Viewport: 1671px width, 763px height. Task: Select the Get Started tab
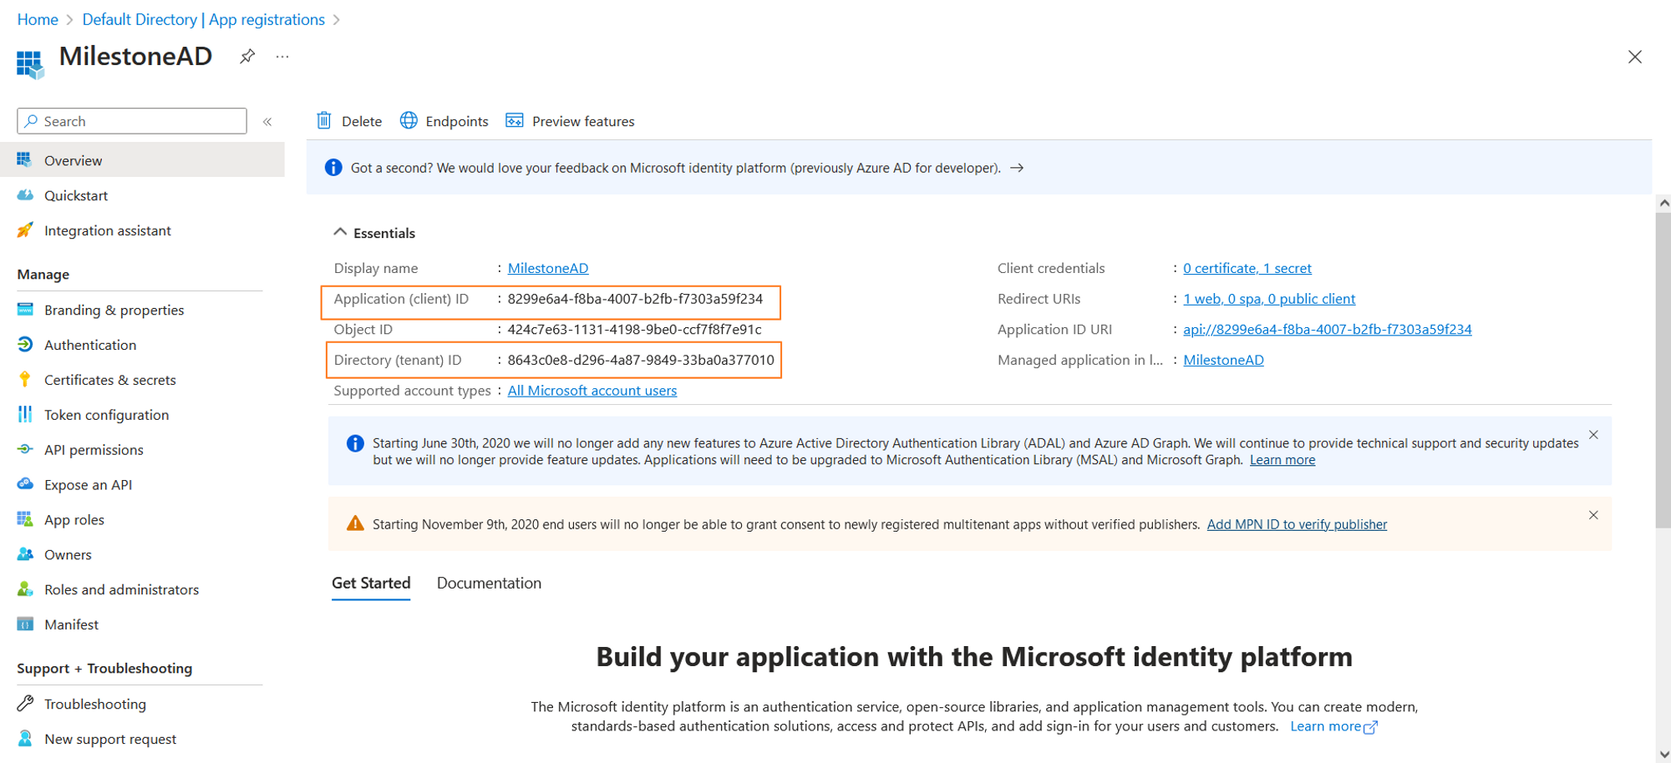pyautogui.click(x=370, y=582)
